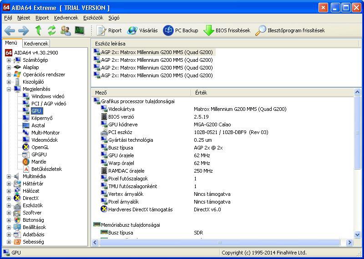Select the BIOS verzió row

point(223,117)
